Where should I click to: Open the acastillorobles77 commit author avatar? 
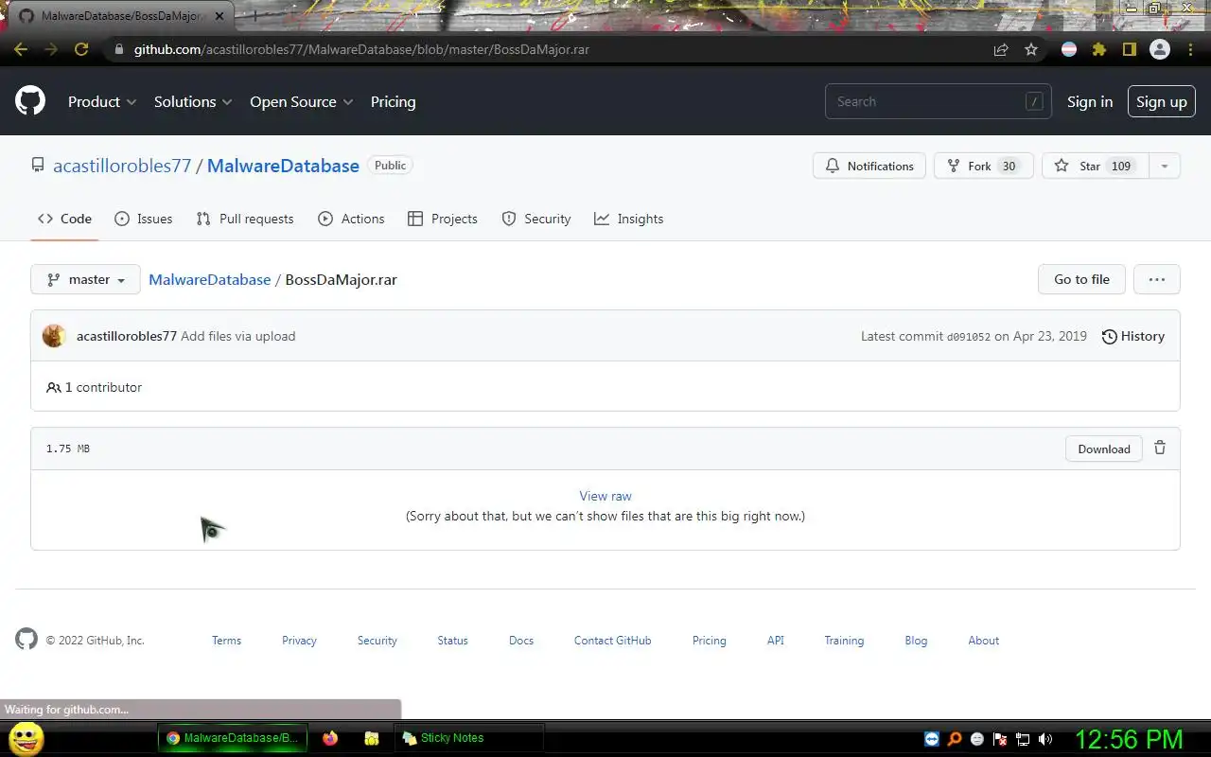click(54, 336)
